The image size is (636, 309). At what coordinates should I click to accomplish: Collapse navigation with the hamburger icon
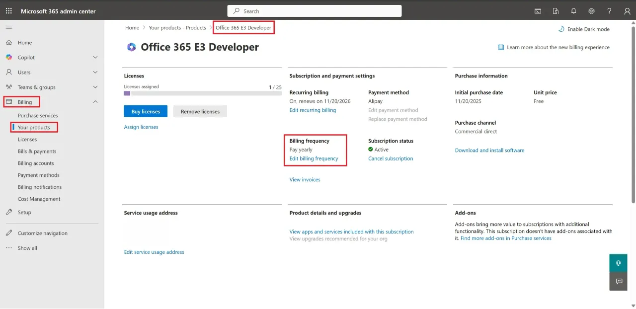[x=9, y=27]
